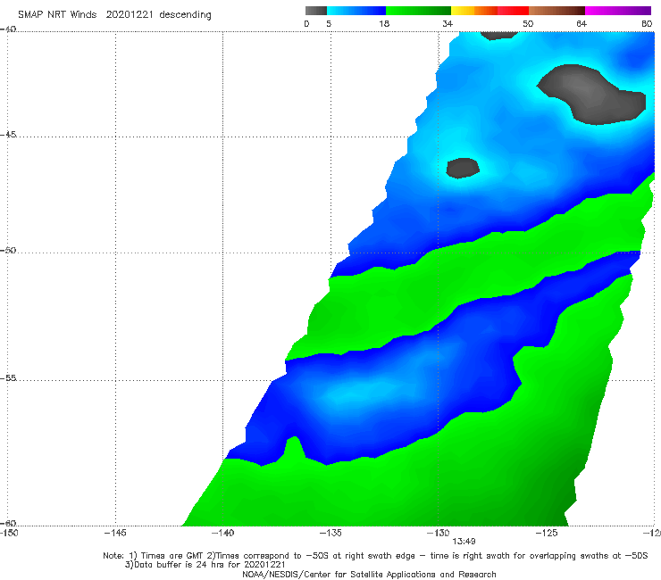Click the "-60" latitude axis label
The image size is (661, 580).
[8, 523]
